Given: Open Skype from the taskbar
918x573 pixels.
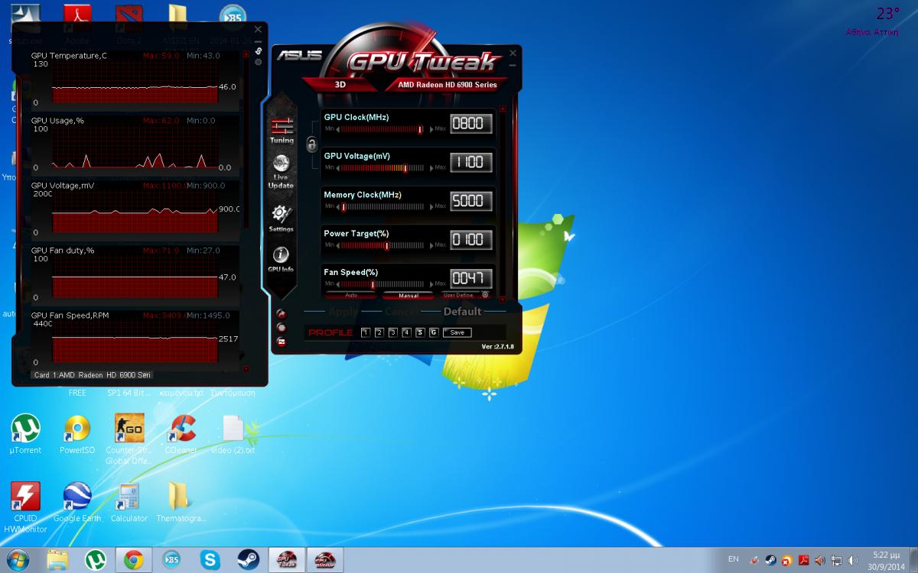Looking at the screenshot, I should point(210,560).
